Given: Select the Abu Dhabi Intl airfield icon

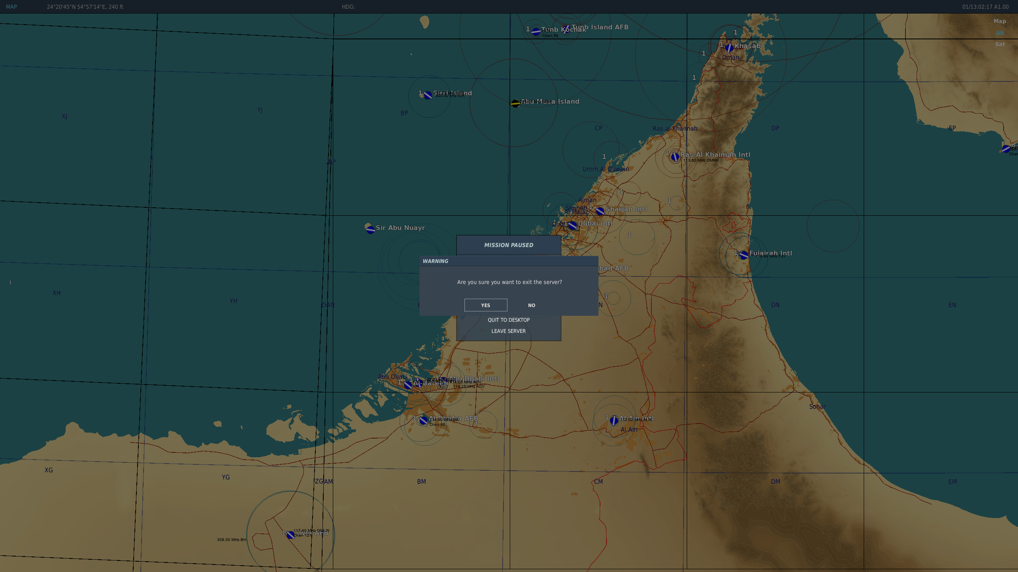Looking at the screenshot, I should (443, 381).
